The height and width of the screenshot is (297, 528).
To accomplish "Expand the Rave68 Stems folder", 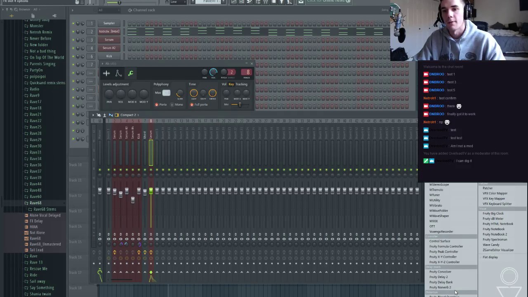I will pyautogui.click(x=45, y=209).
